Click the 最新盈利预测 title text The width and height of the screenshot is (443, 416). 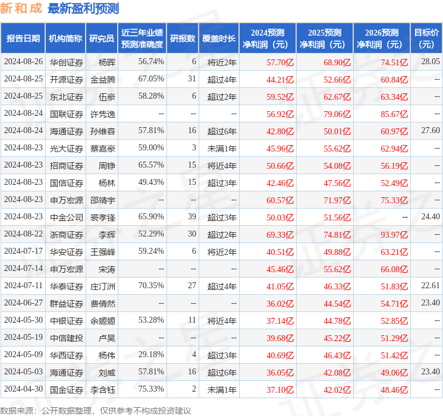point(83,8)
